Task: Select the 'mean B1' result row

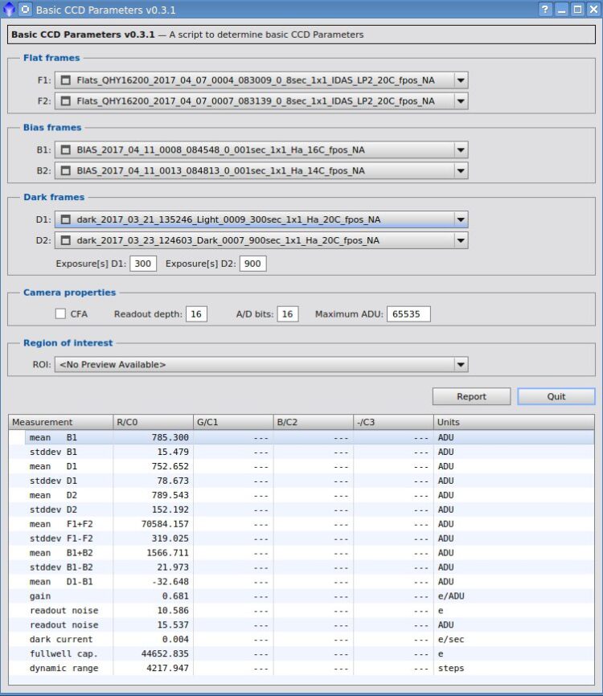Action: 301,437
